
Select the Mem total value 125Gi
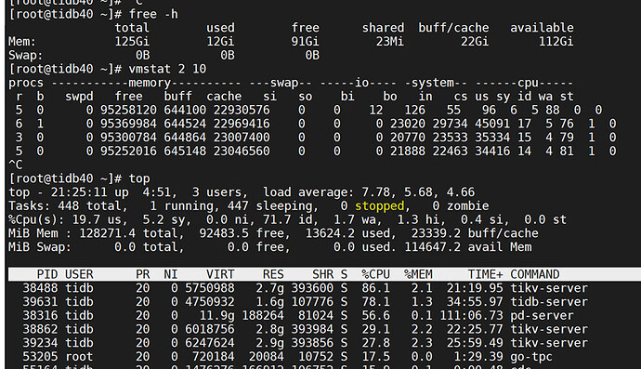click(x=132, y=42)
